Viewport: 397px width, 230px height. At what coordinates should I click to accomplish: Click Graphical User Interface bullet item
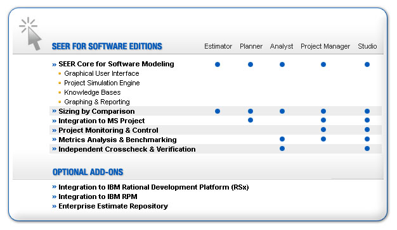101,74
